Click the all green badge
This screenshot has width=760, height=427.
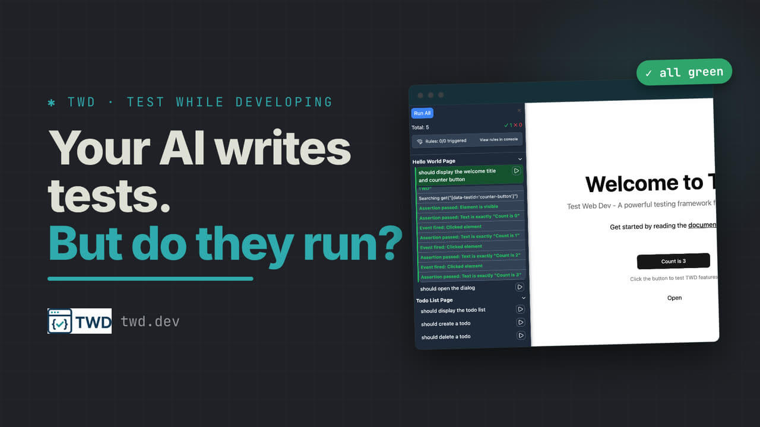click(684, 72)
